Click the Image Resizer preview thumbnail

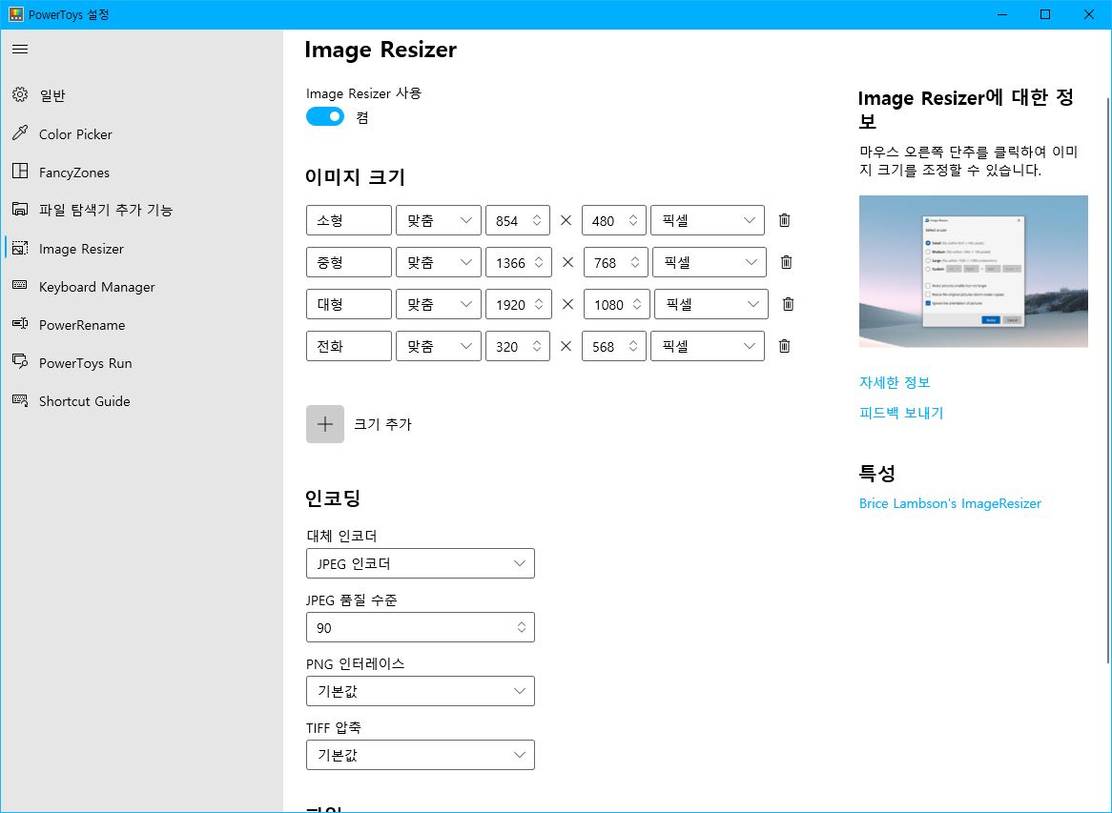[973, 272]
